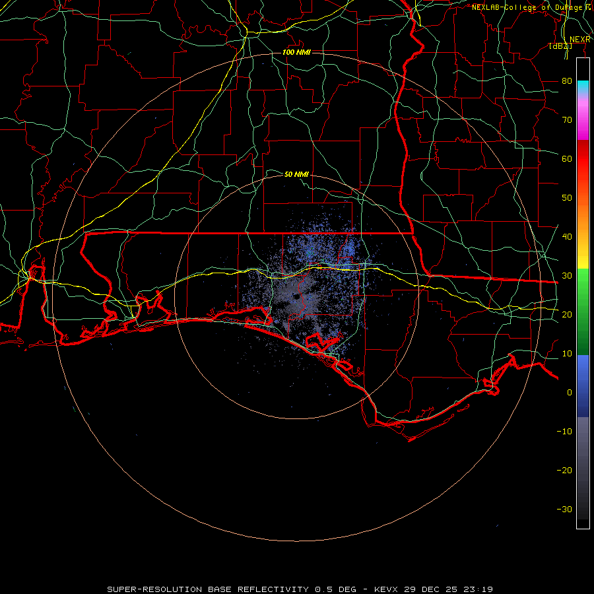Click the "50 NMI" range ring label
Viewport: 594px width, 594px height.
coord(296,174)
